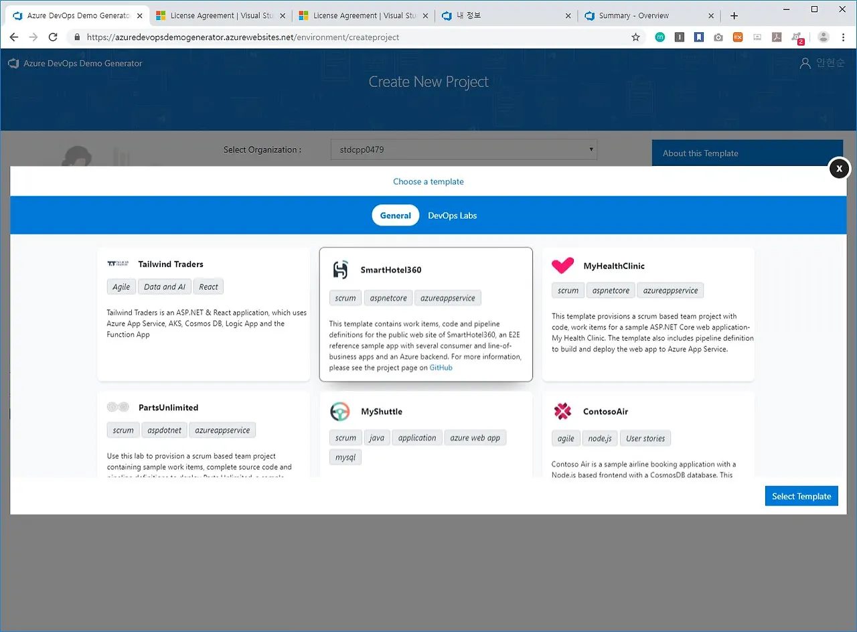
Task: Click the MyShuttle steering wheel icon
Action: click(340, 411)
